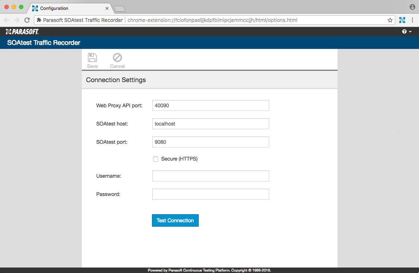Click the SOAtest host label
Image resolution: width=419 pixels, height=273 pixels.
click(112, 124)
